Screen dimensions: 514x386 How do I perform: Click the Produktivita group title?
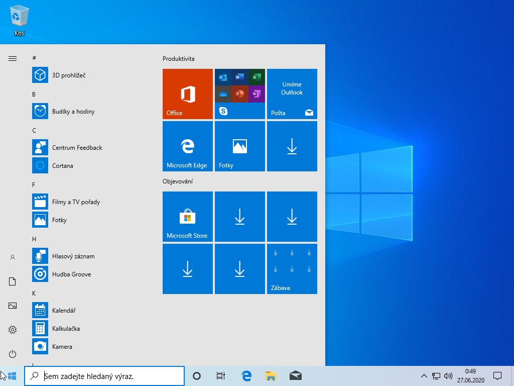178,59
